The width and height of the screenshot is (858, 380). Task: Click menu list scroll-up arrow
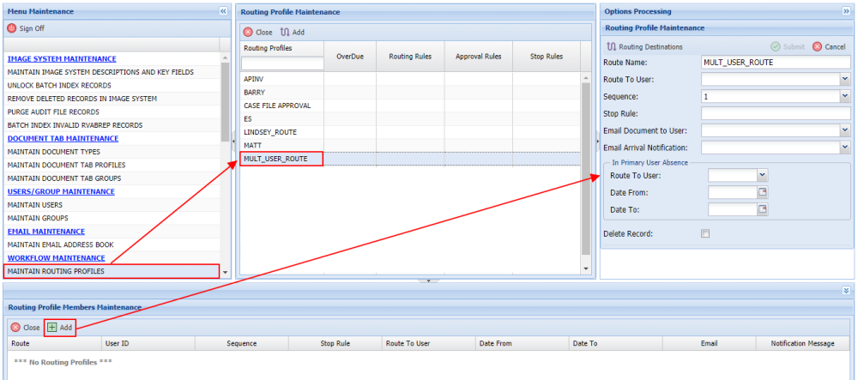point(225,58)
